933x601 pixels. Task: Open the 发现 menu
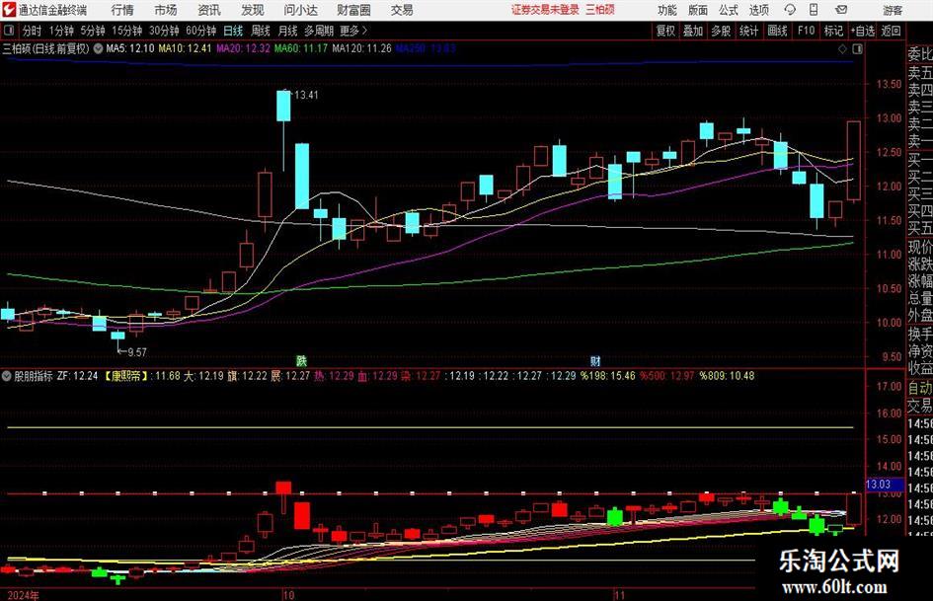253,10
